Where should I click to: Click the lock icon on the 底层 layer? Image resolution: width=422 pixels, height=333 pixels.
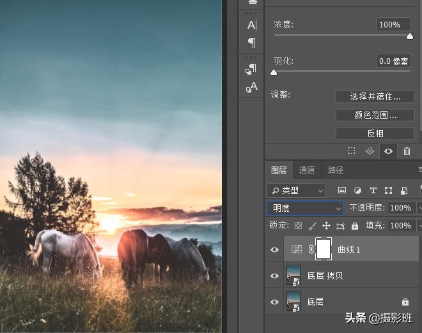click(x=405, y=302)
